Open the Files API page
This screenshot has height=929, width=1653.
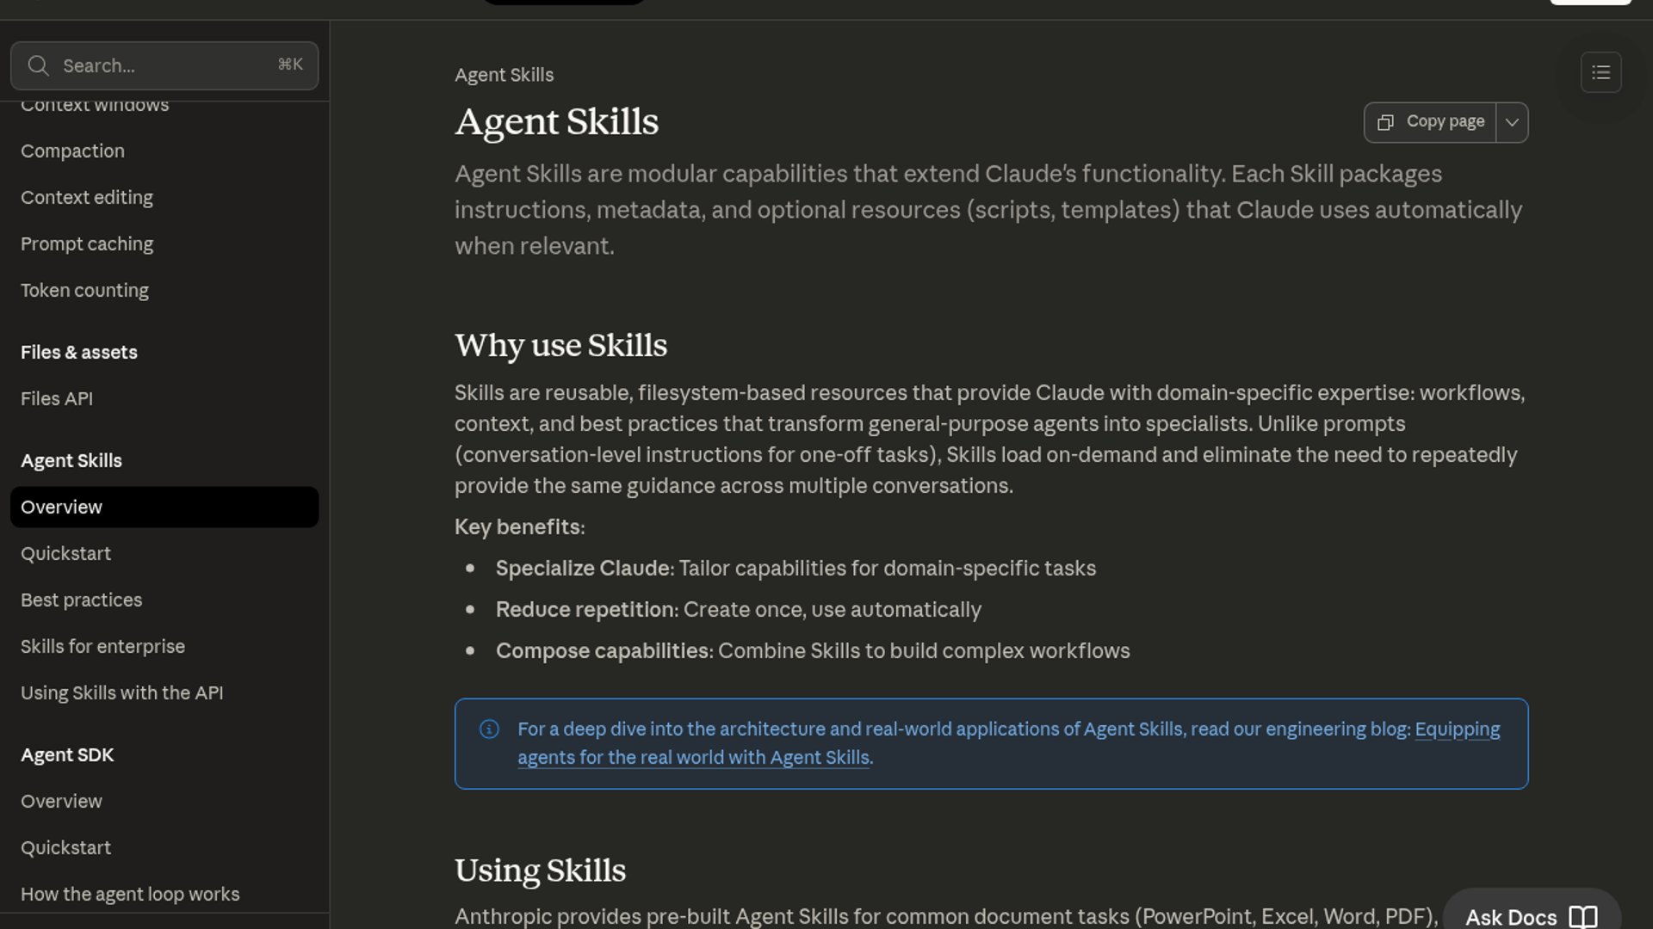coord(57,399)
